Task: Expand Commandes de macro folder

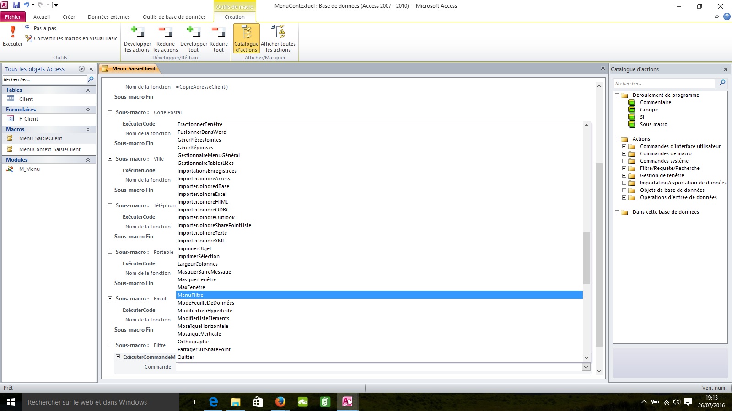Action: (x=624, y=153)
